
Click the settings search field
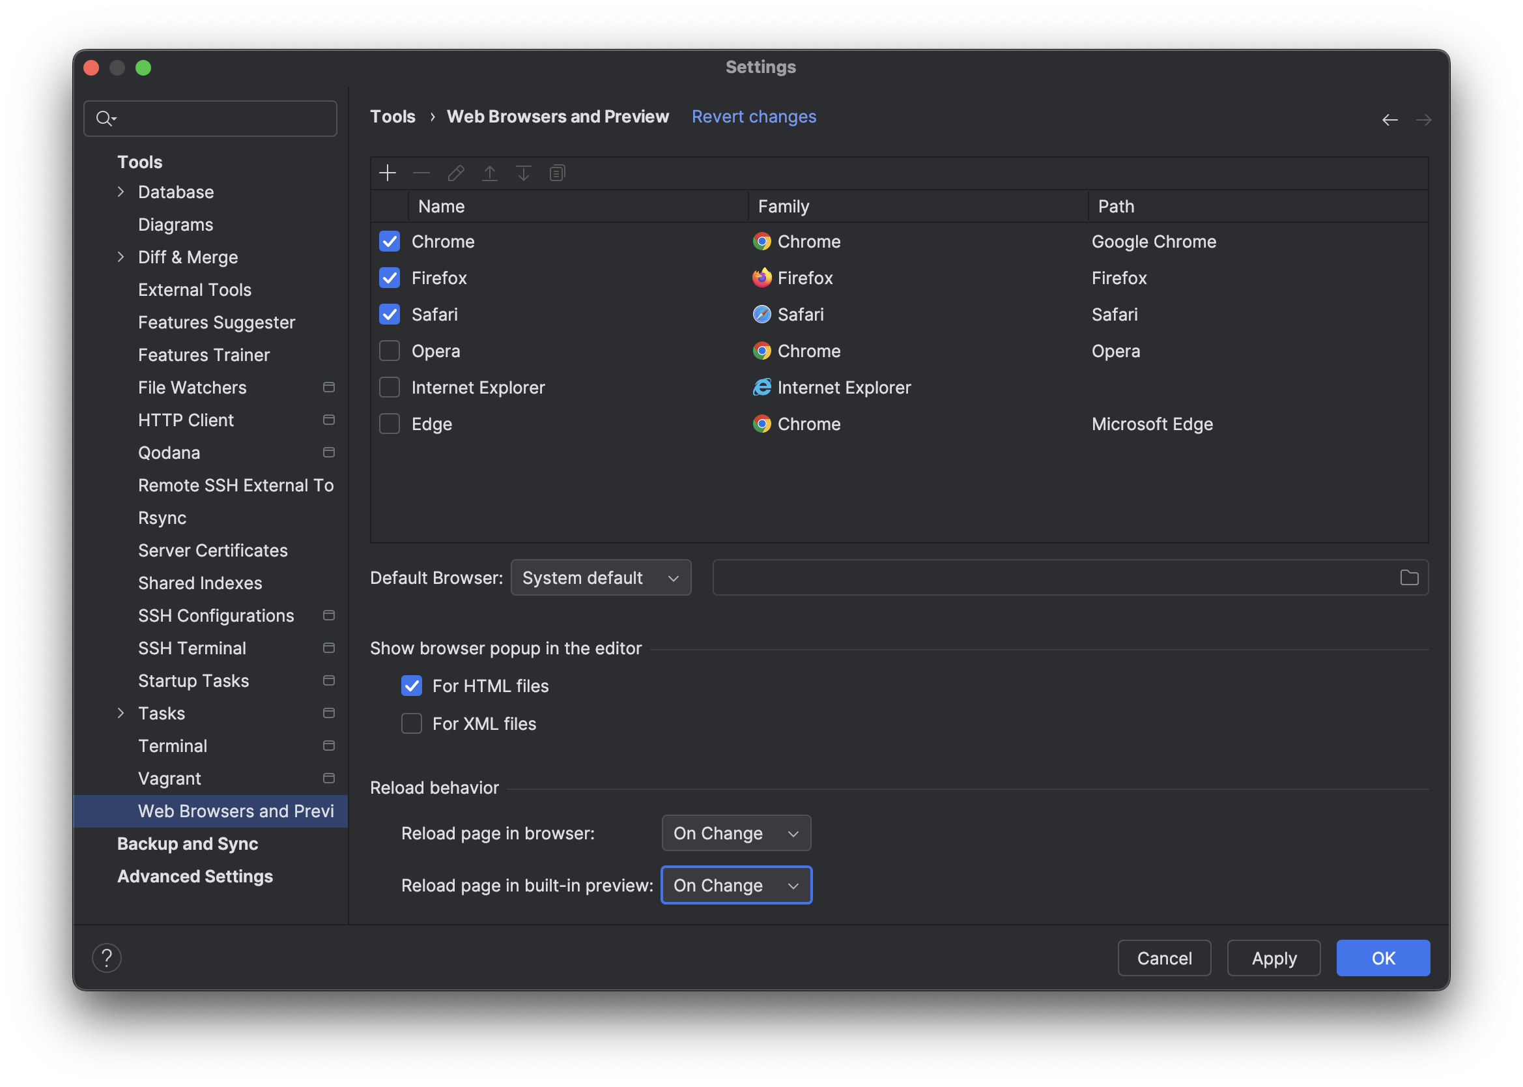click(x=209, y=118)
